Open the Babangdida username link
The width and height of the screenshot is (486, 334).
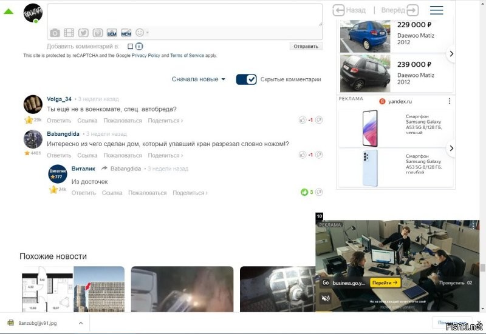(x=63, y=134)
